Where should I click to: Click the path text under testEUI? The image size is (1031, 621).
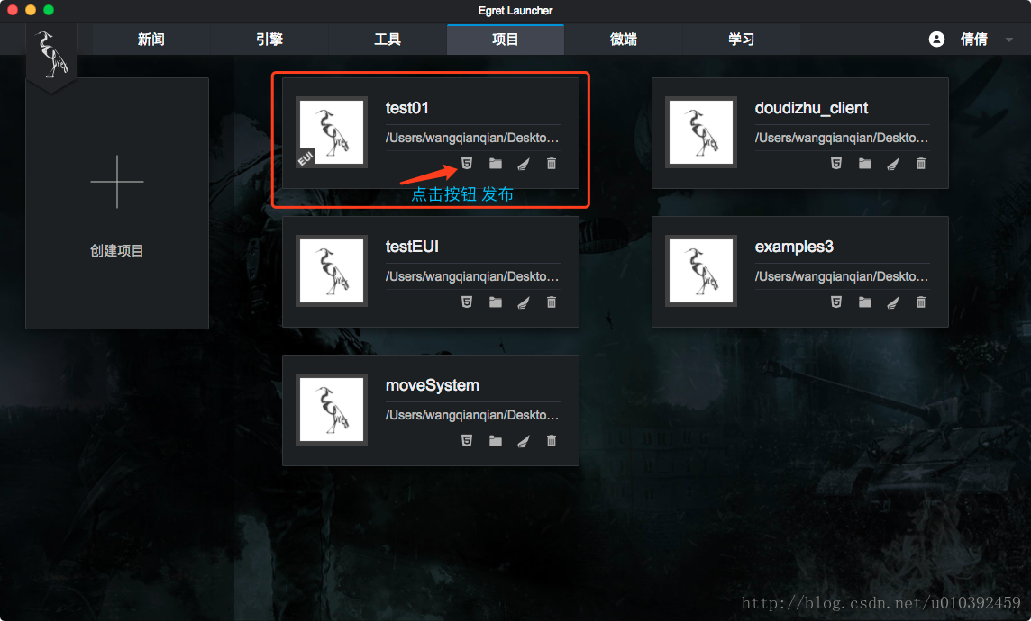point(472,276)
